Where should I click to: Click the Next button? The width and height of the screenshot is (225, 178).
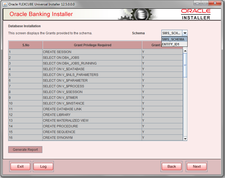(x=197, y=166)
